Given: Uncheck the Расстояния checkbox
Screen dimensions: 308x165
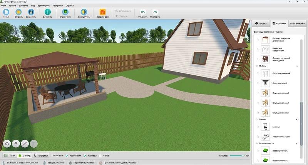Looking at the screenshot, I should [67, 156].
